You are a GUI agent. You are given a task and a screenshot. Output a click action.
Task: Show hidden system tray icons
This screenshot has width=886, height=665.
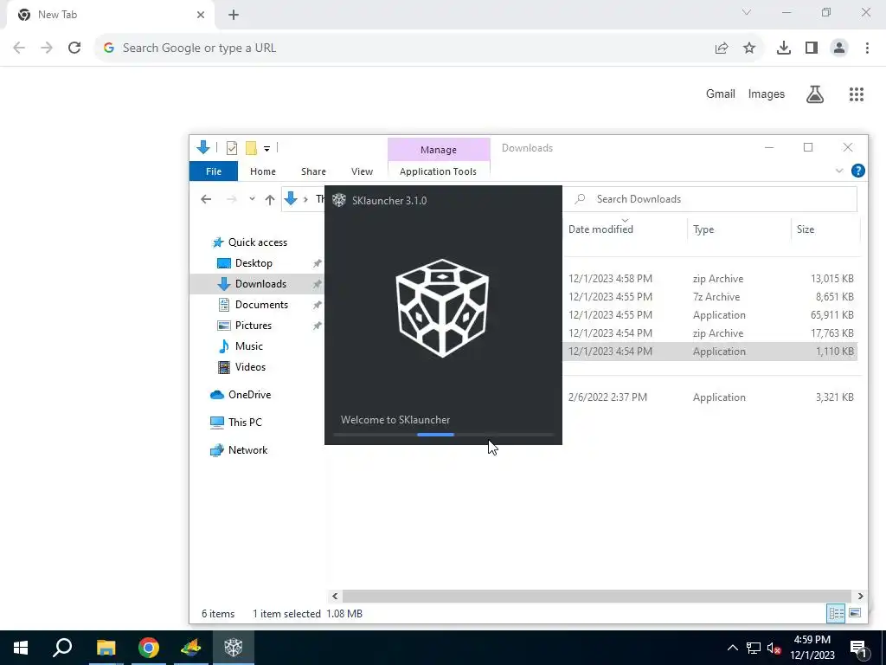tap(732, 648)
